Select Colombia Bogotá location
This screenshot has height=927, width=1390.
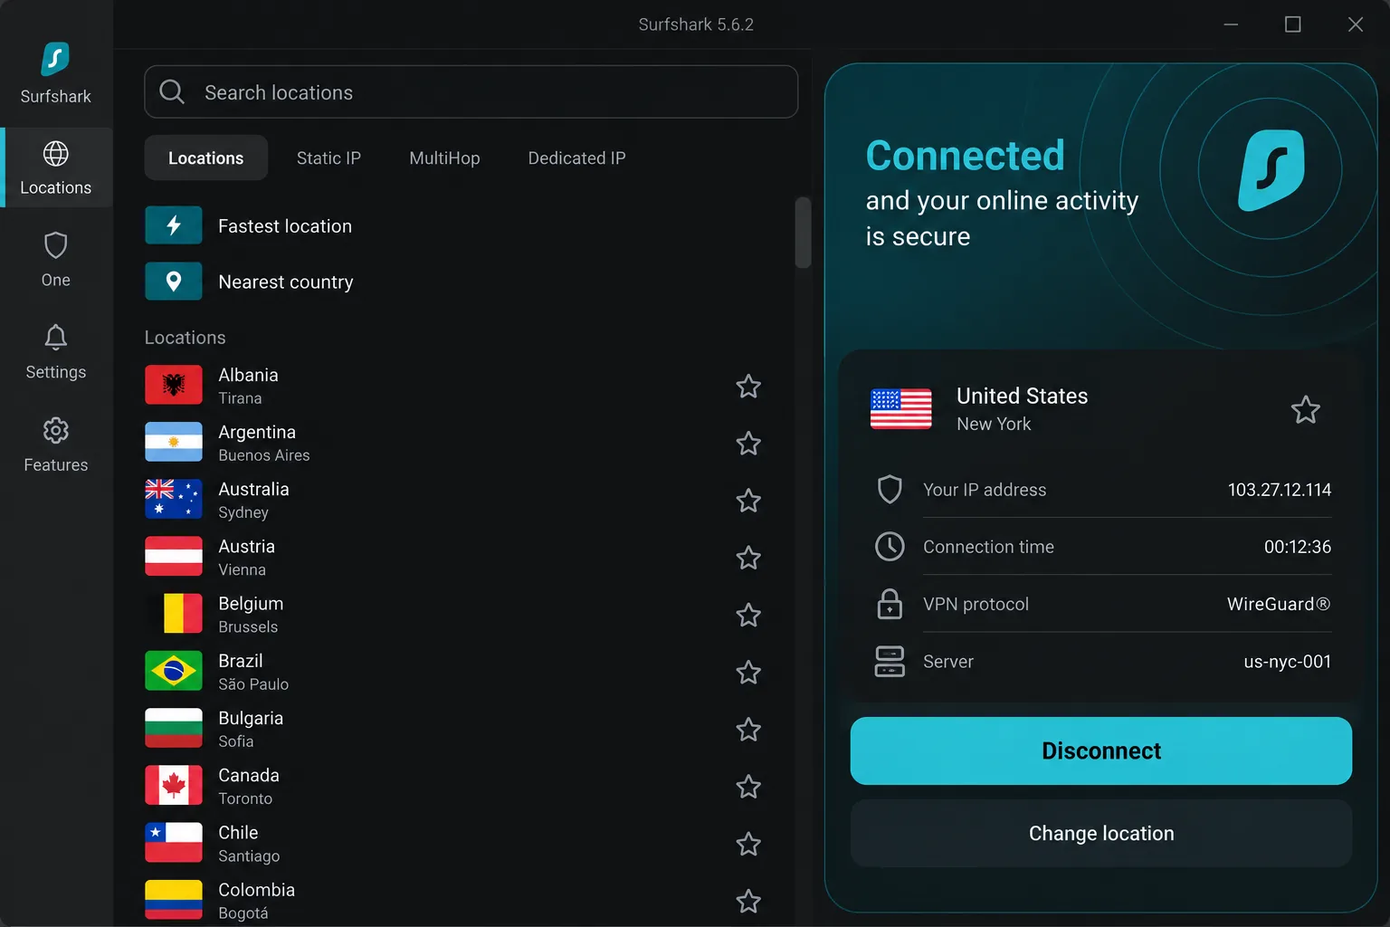[x=452, y=901]
